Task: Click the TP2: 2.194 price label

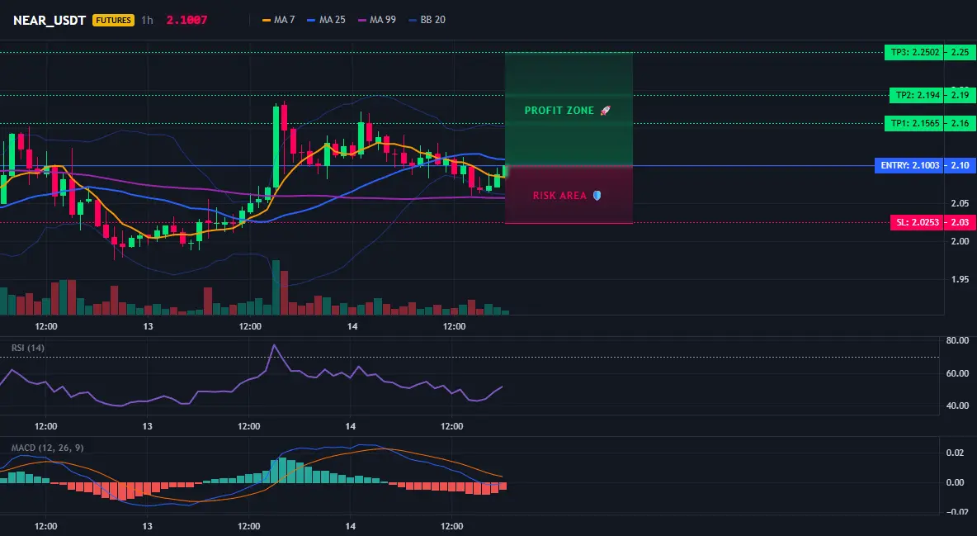Action: 917,96
